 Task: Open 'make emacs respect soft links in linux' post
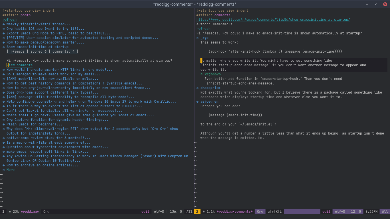click(x=47, y=152)
